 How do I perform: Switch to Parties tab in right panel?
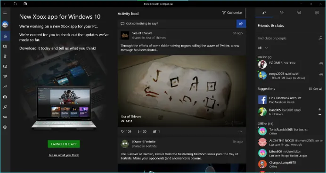tap(282, 13)
